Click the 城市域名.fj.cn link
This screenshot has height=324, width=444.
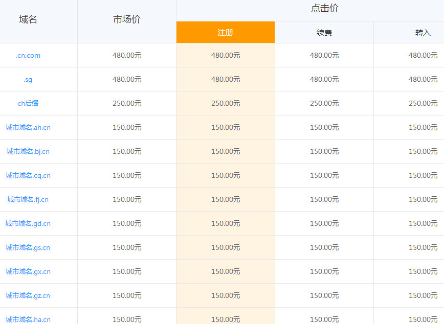[28, 200]
